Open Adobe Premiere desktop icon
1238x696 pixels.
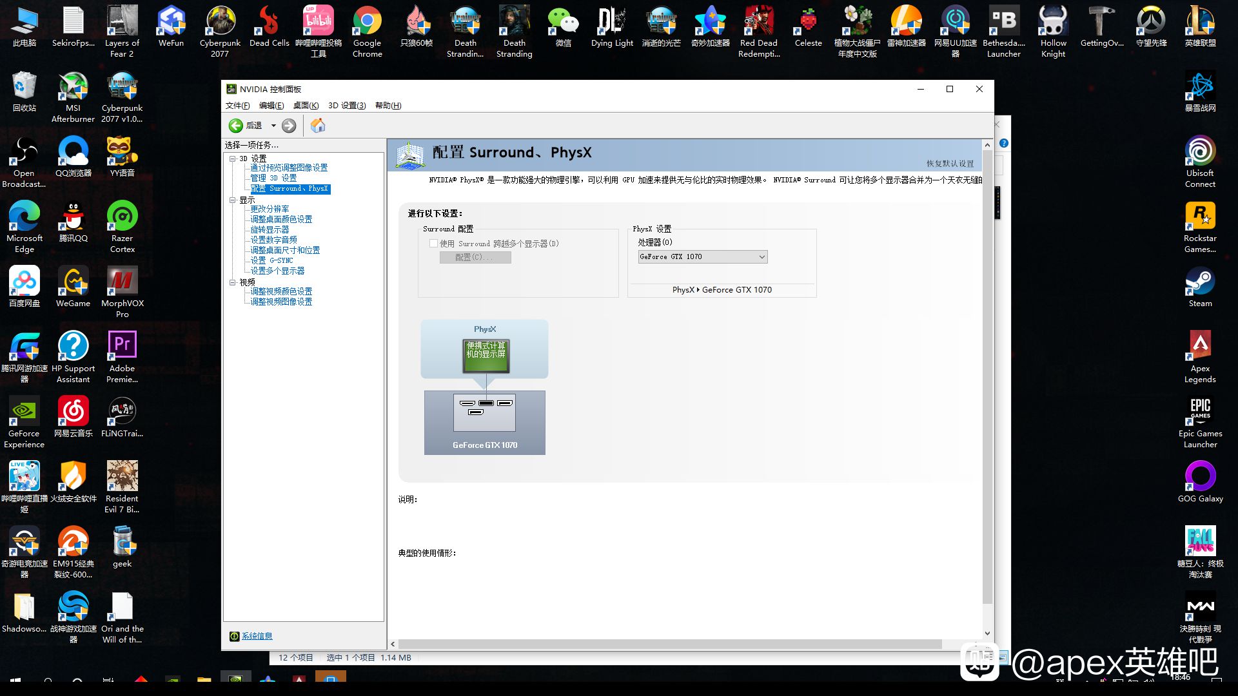coord(122,357)
